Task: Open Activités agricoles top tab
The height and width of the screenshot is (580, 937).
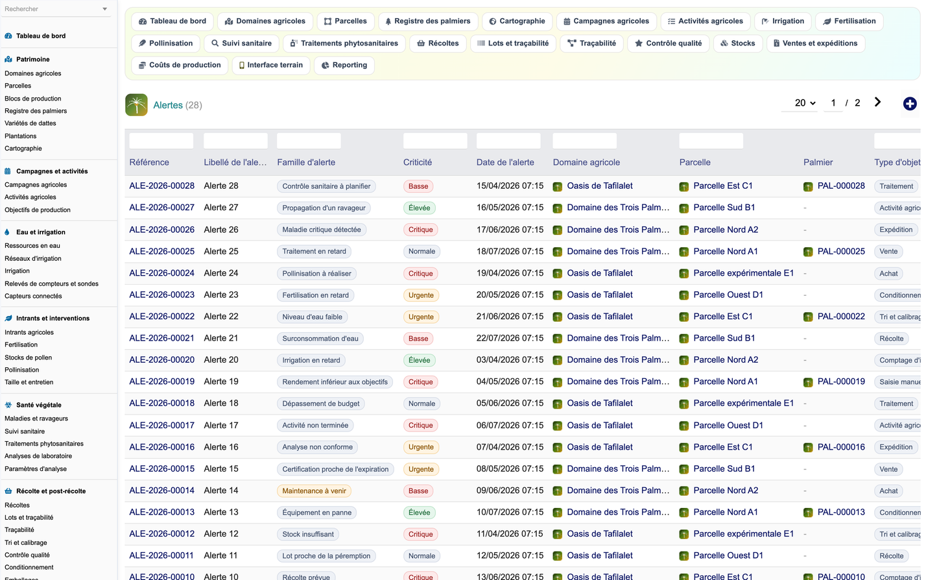Action: 706,21
